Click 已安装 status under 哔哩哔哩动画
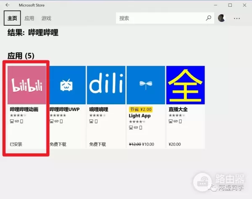The image size is (252, 199). point(16,144)
